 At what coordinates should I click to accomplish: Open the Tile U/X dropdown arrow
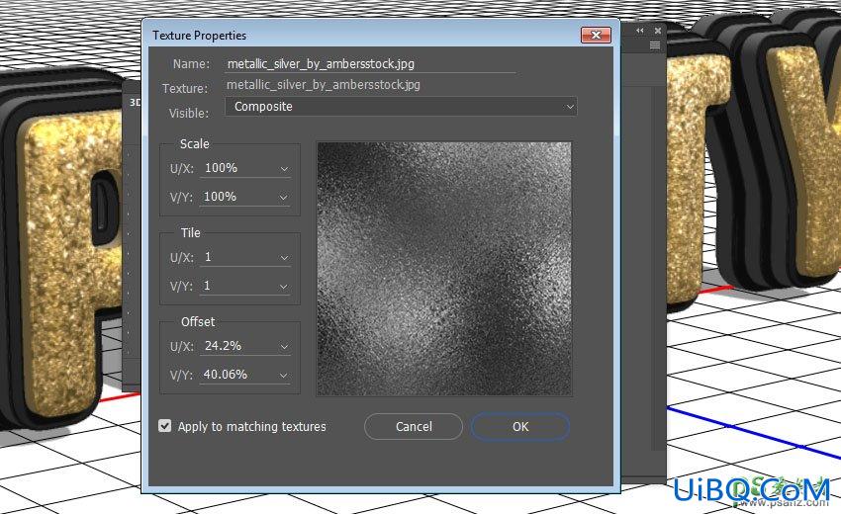[x=284, y=258]
